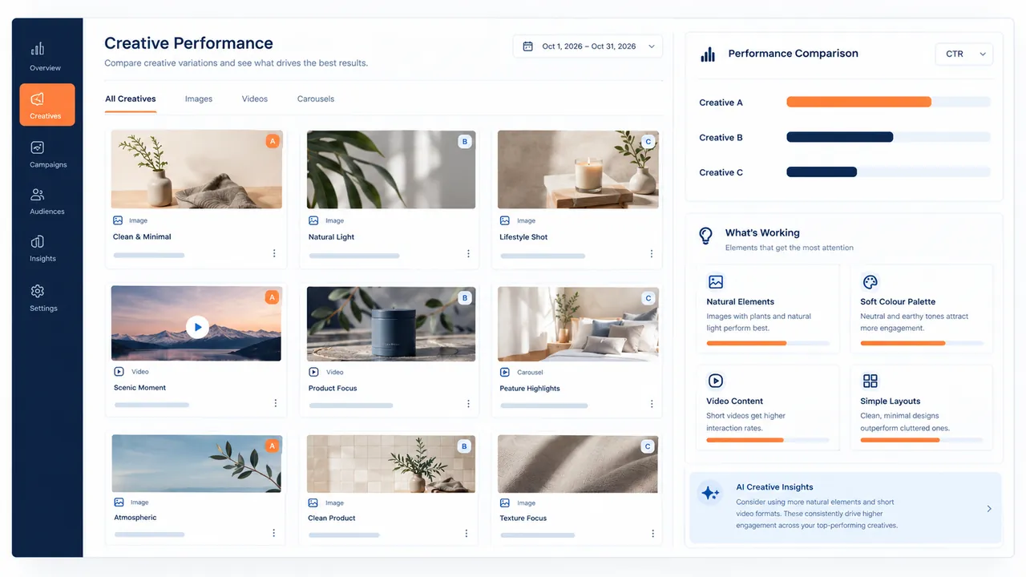Open more options for Natural Light

click(x=469, y=253)
